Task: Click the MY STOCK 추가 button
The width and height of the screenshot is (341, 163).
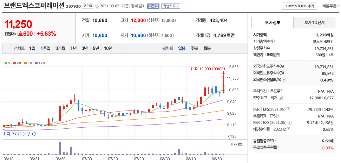Action: (299, 6)
